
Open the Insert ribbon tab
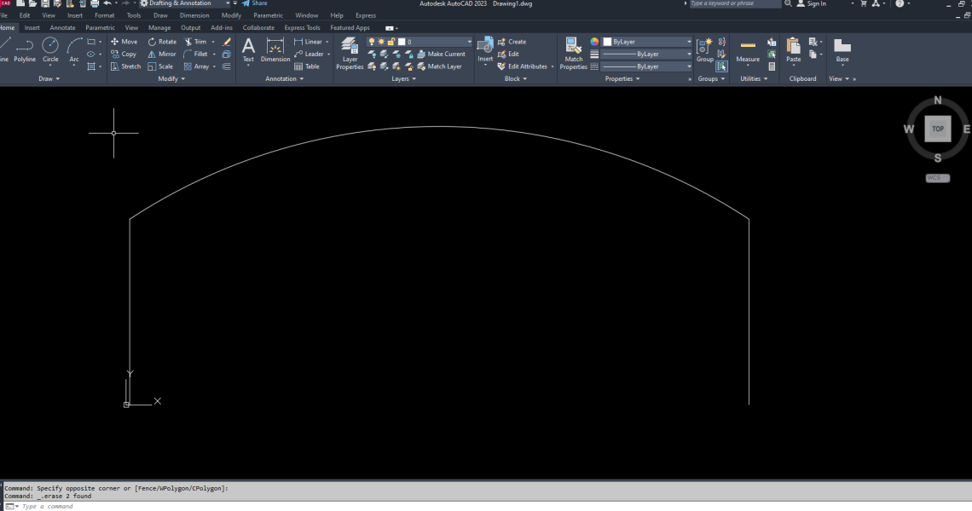coord(32,28)
